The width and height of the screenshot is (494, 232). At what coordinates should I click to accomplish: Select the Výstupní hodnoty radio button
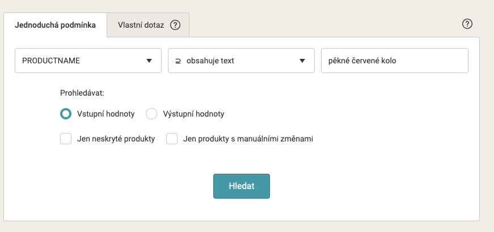pyautogui.click(x=151, y=114)
